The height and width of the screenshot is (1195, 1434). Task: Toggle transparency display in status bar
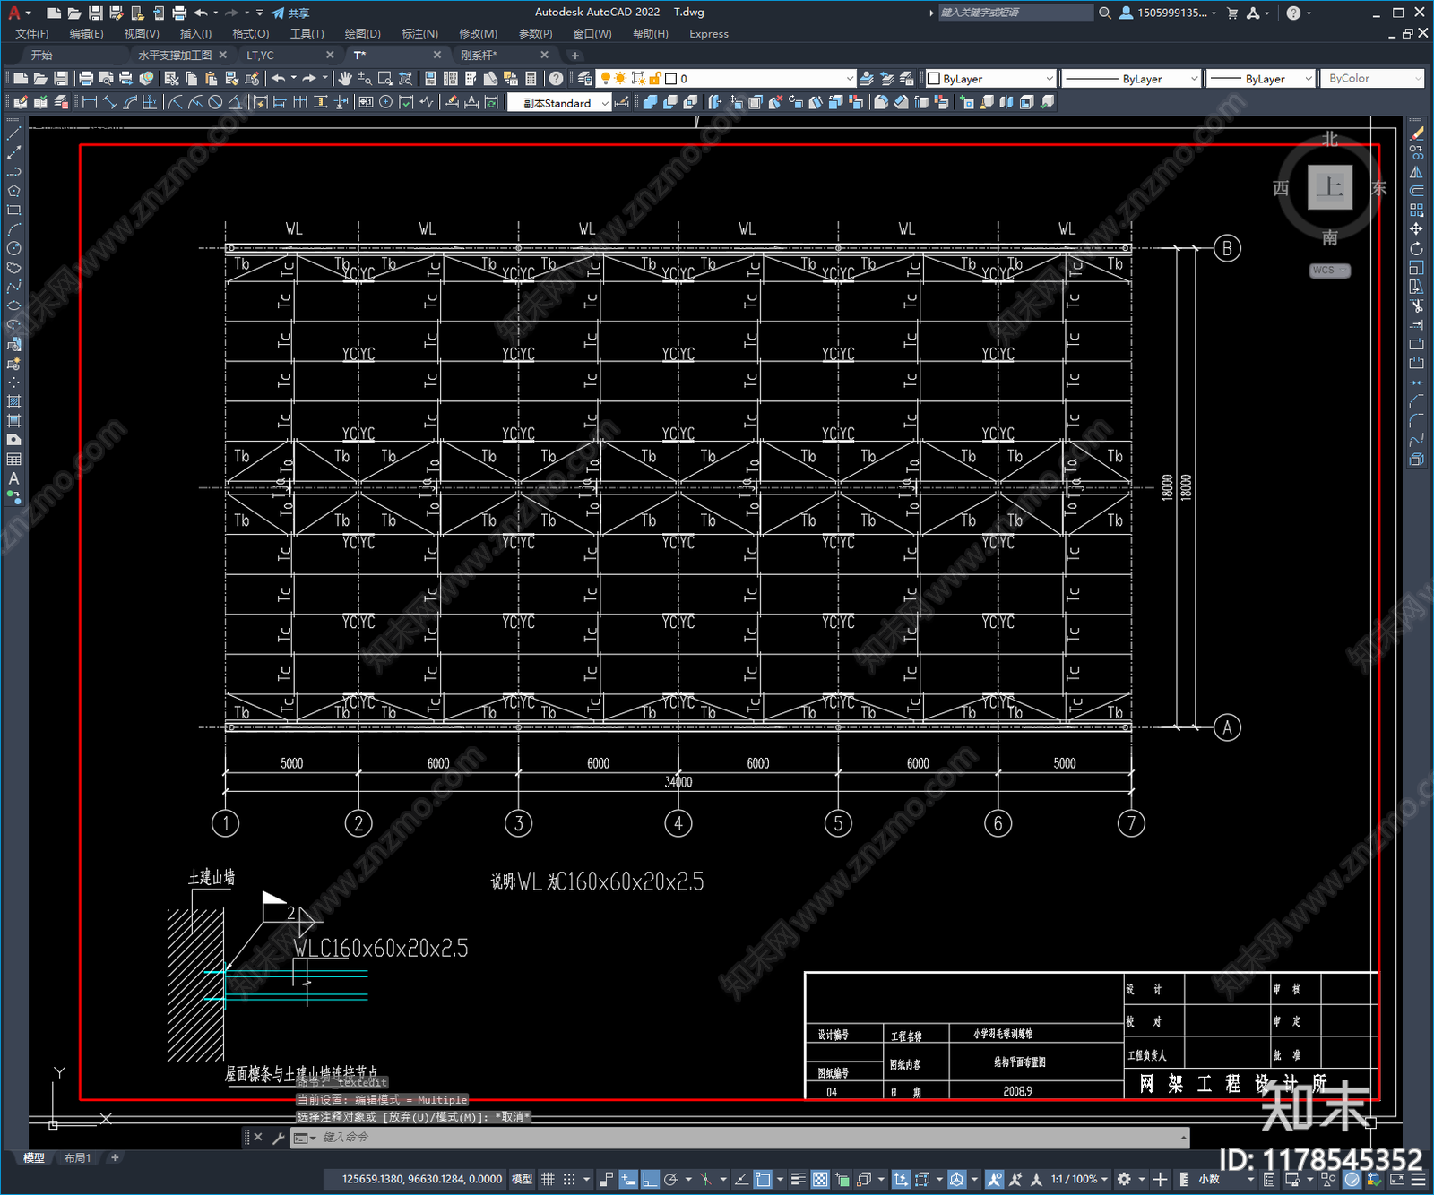[x=819, y=1179]
